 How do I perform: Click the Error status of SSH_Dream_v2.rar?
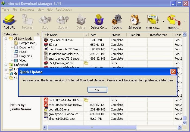point(114,63)
